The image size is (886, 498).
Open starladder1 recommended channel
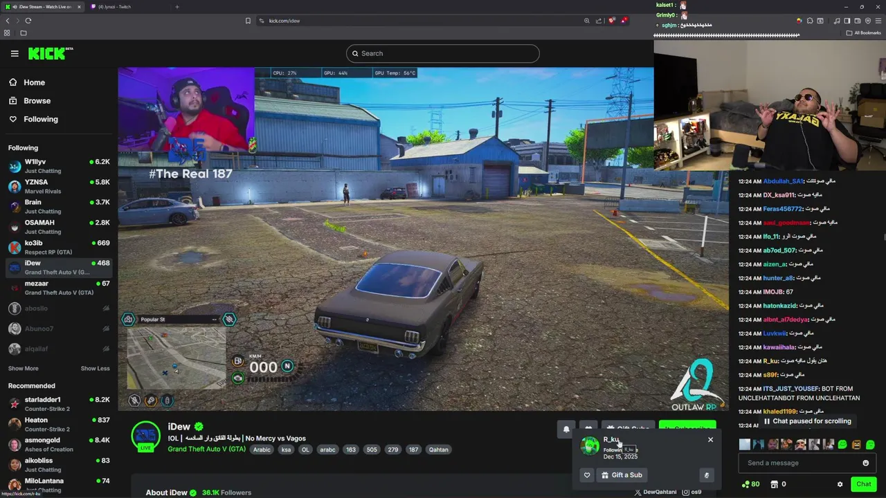tap(59, 404)
